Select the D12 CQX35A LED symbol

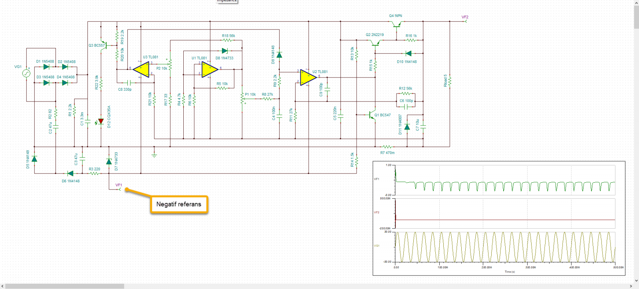click(101, 121)
